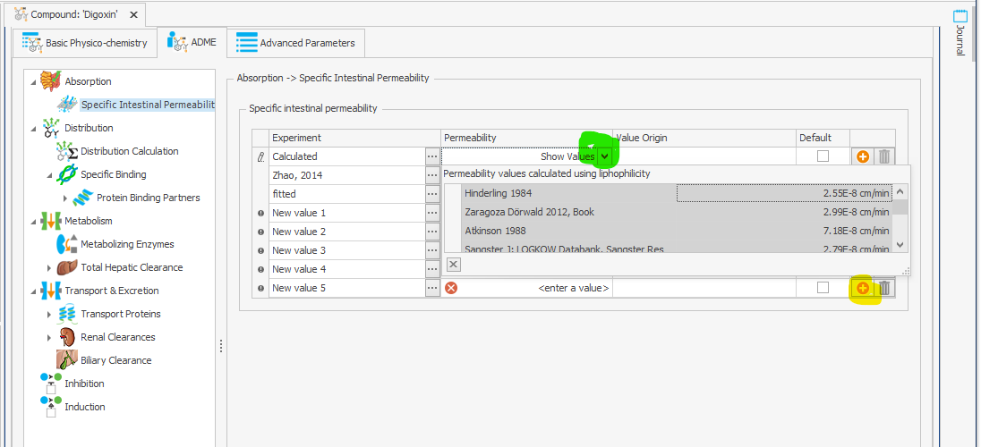Open the Advanced Parameters tab
981x447 pixels.
coord(296,43)
